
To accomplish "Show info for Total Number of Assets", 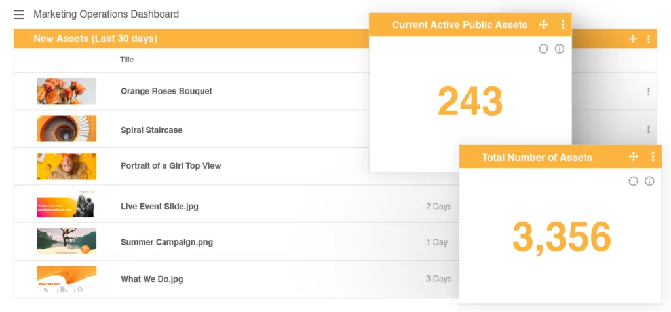I will (649, 181).
